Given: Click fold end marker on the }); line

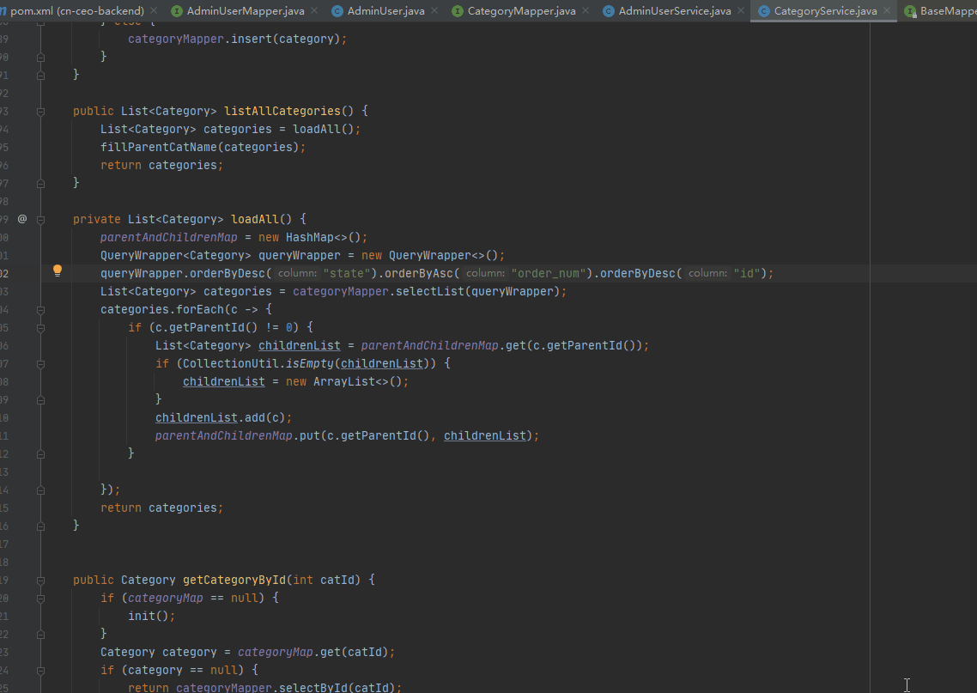Looking at the screenshot, I should [40, 489].
